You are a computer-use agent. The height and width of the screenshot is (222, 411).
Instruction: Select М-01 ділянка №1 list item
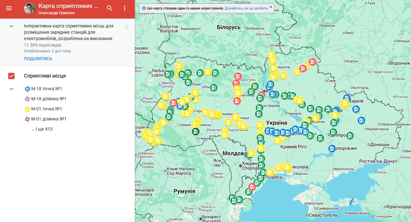pos(49,119)
